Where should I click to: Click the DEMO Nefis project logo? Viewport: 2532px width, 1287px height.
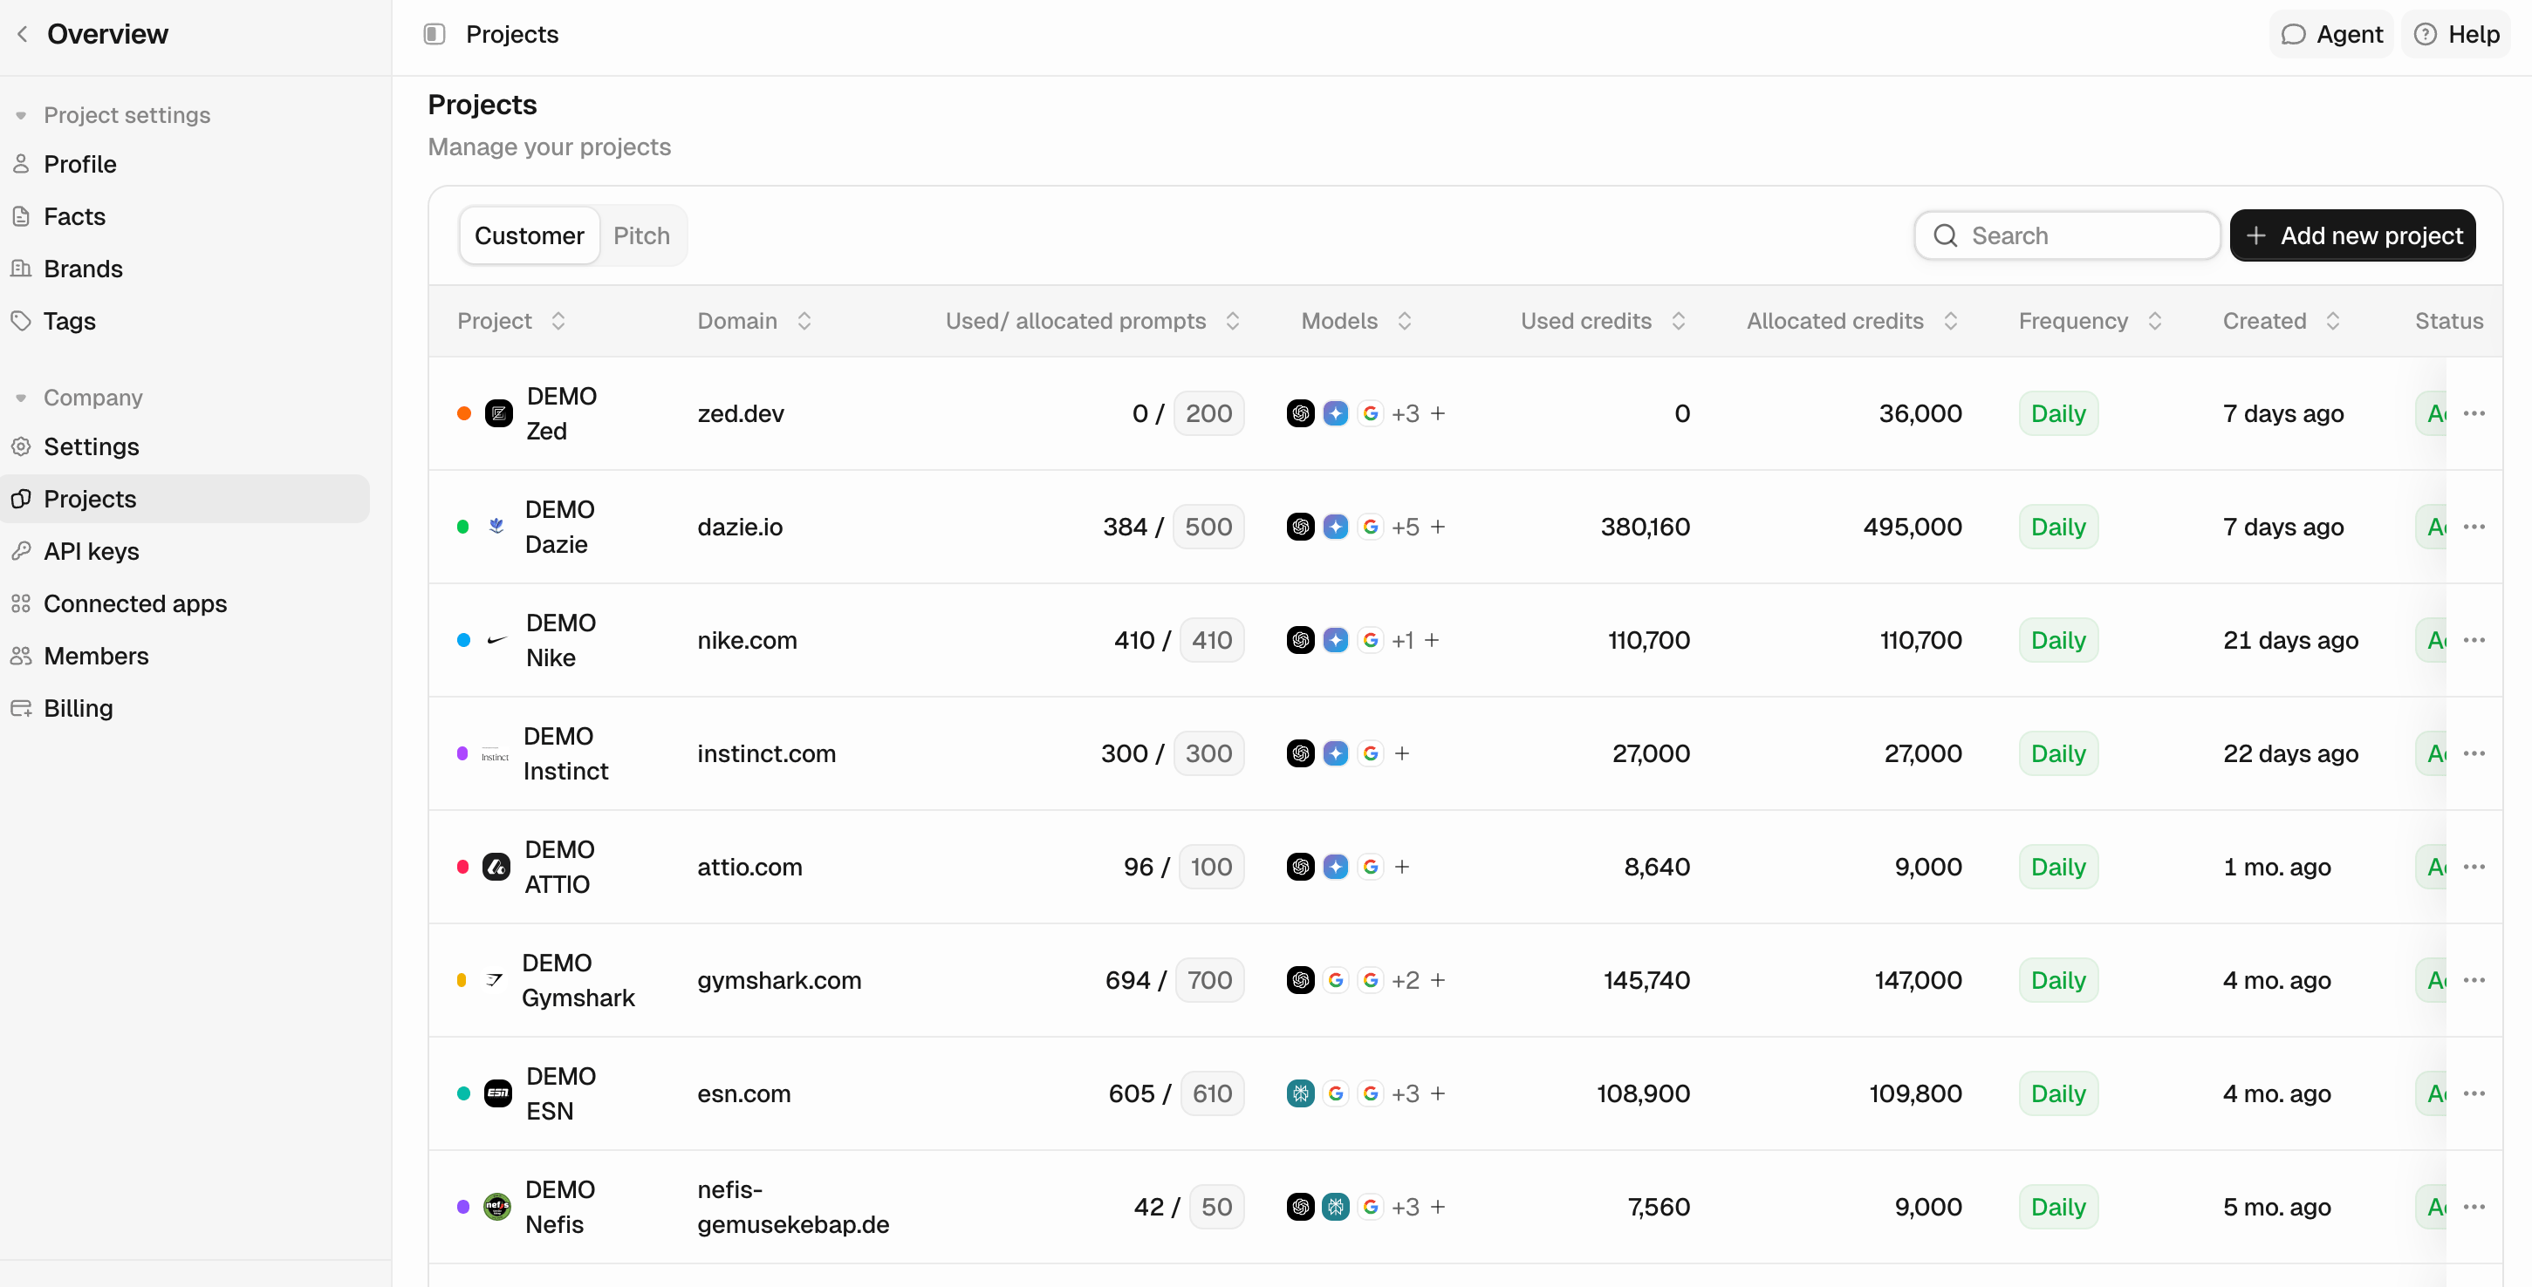coord(497,1207)
